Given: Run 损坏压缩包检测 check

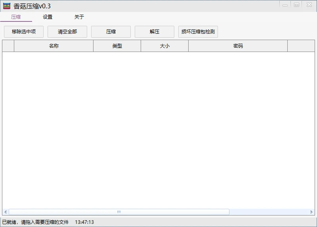Looking at the screenshot, I should coord(198,32).
